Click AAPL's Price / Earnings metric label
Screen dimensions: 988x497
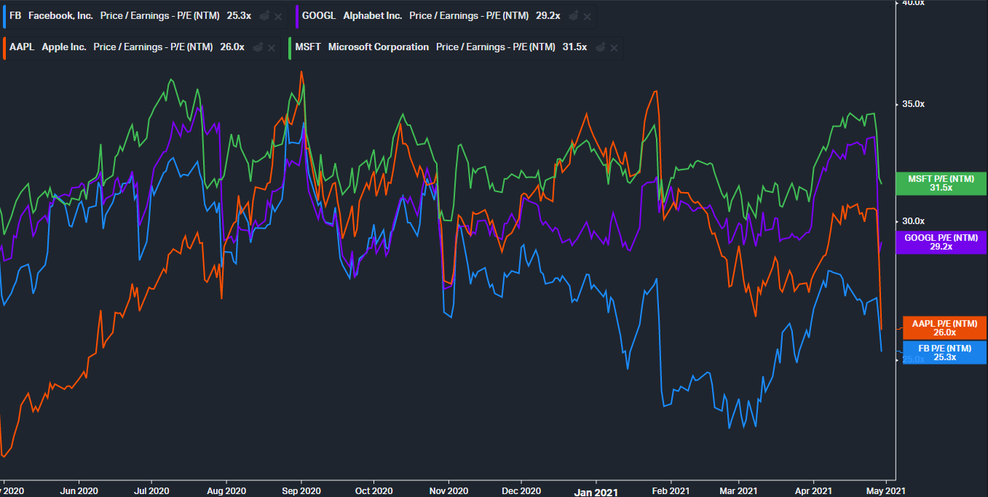pos(154,47)
